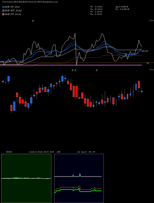The height and width of the screenshot is (203, 154).
Task: Click the 'Pre O: 25.64' open value
Action: click(x=96, y=7)
